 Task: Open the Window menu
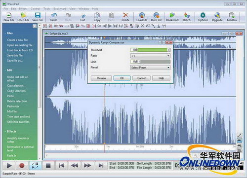pyautogui.click(x=84, y=9)
